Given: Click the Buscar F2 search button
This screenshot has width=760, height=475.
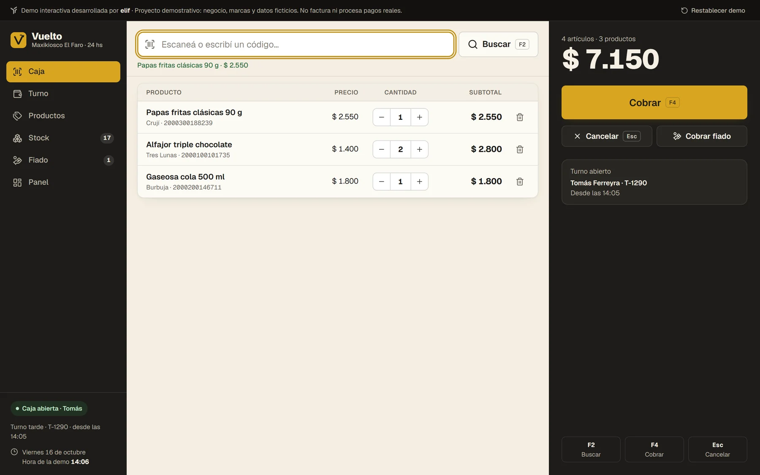Looking at the screenshot, I should (x=498, y=44).
